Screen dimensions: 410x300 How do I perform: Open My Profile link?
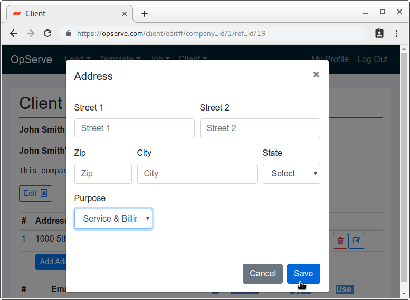click(x=330, y=59)
